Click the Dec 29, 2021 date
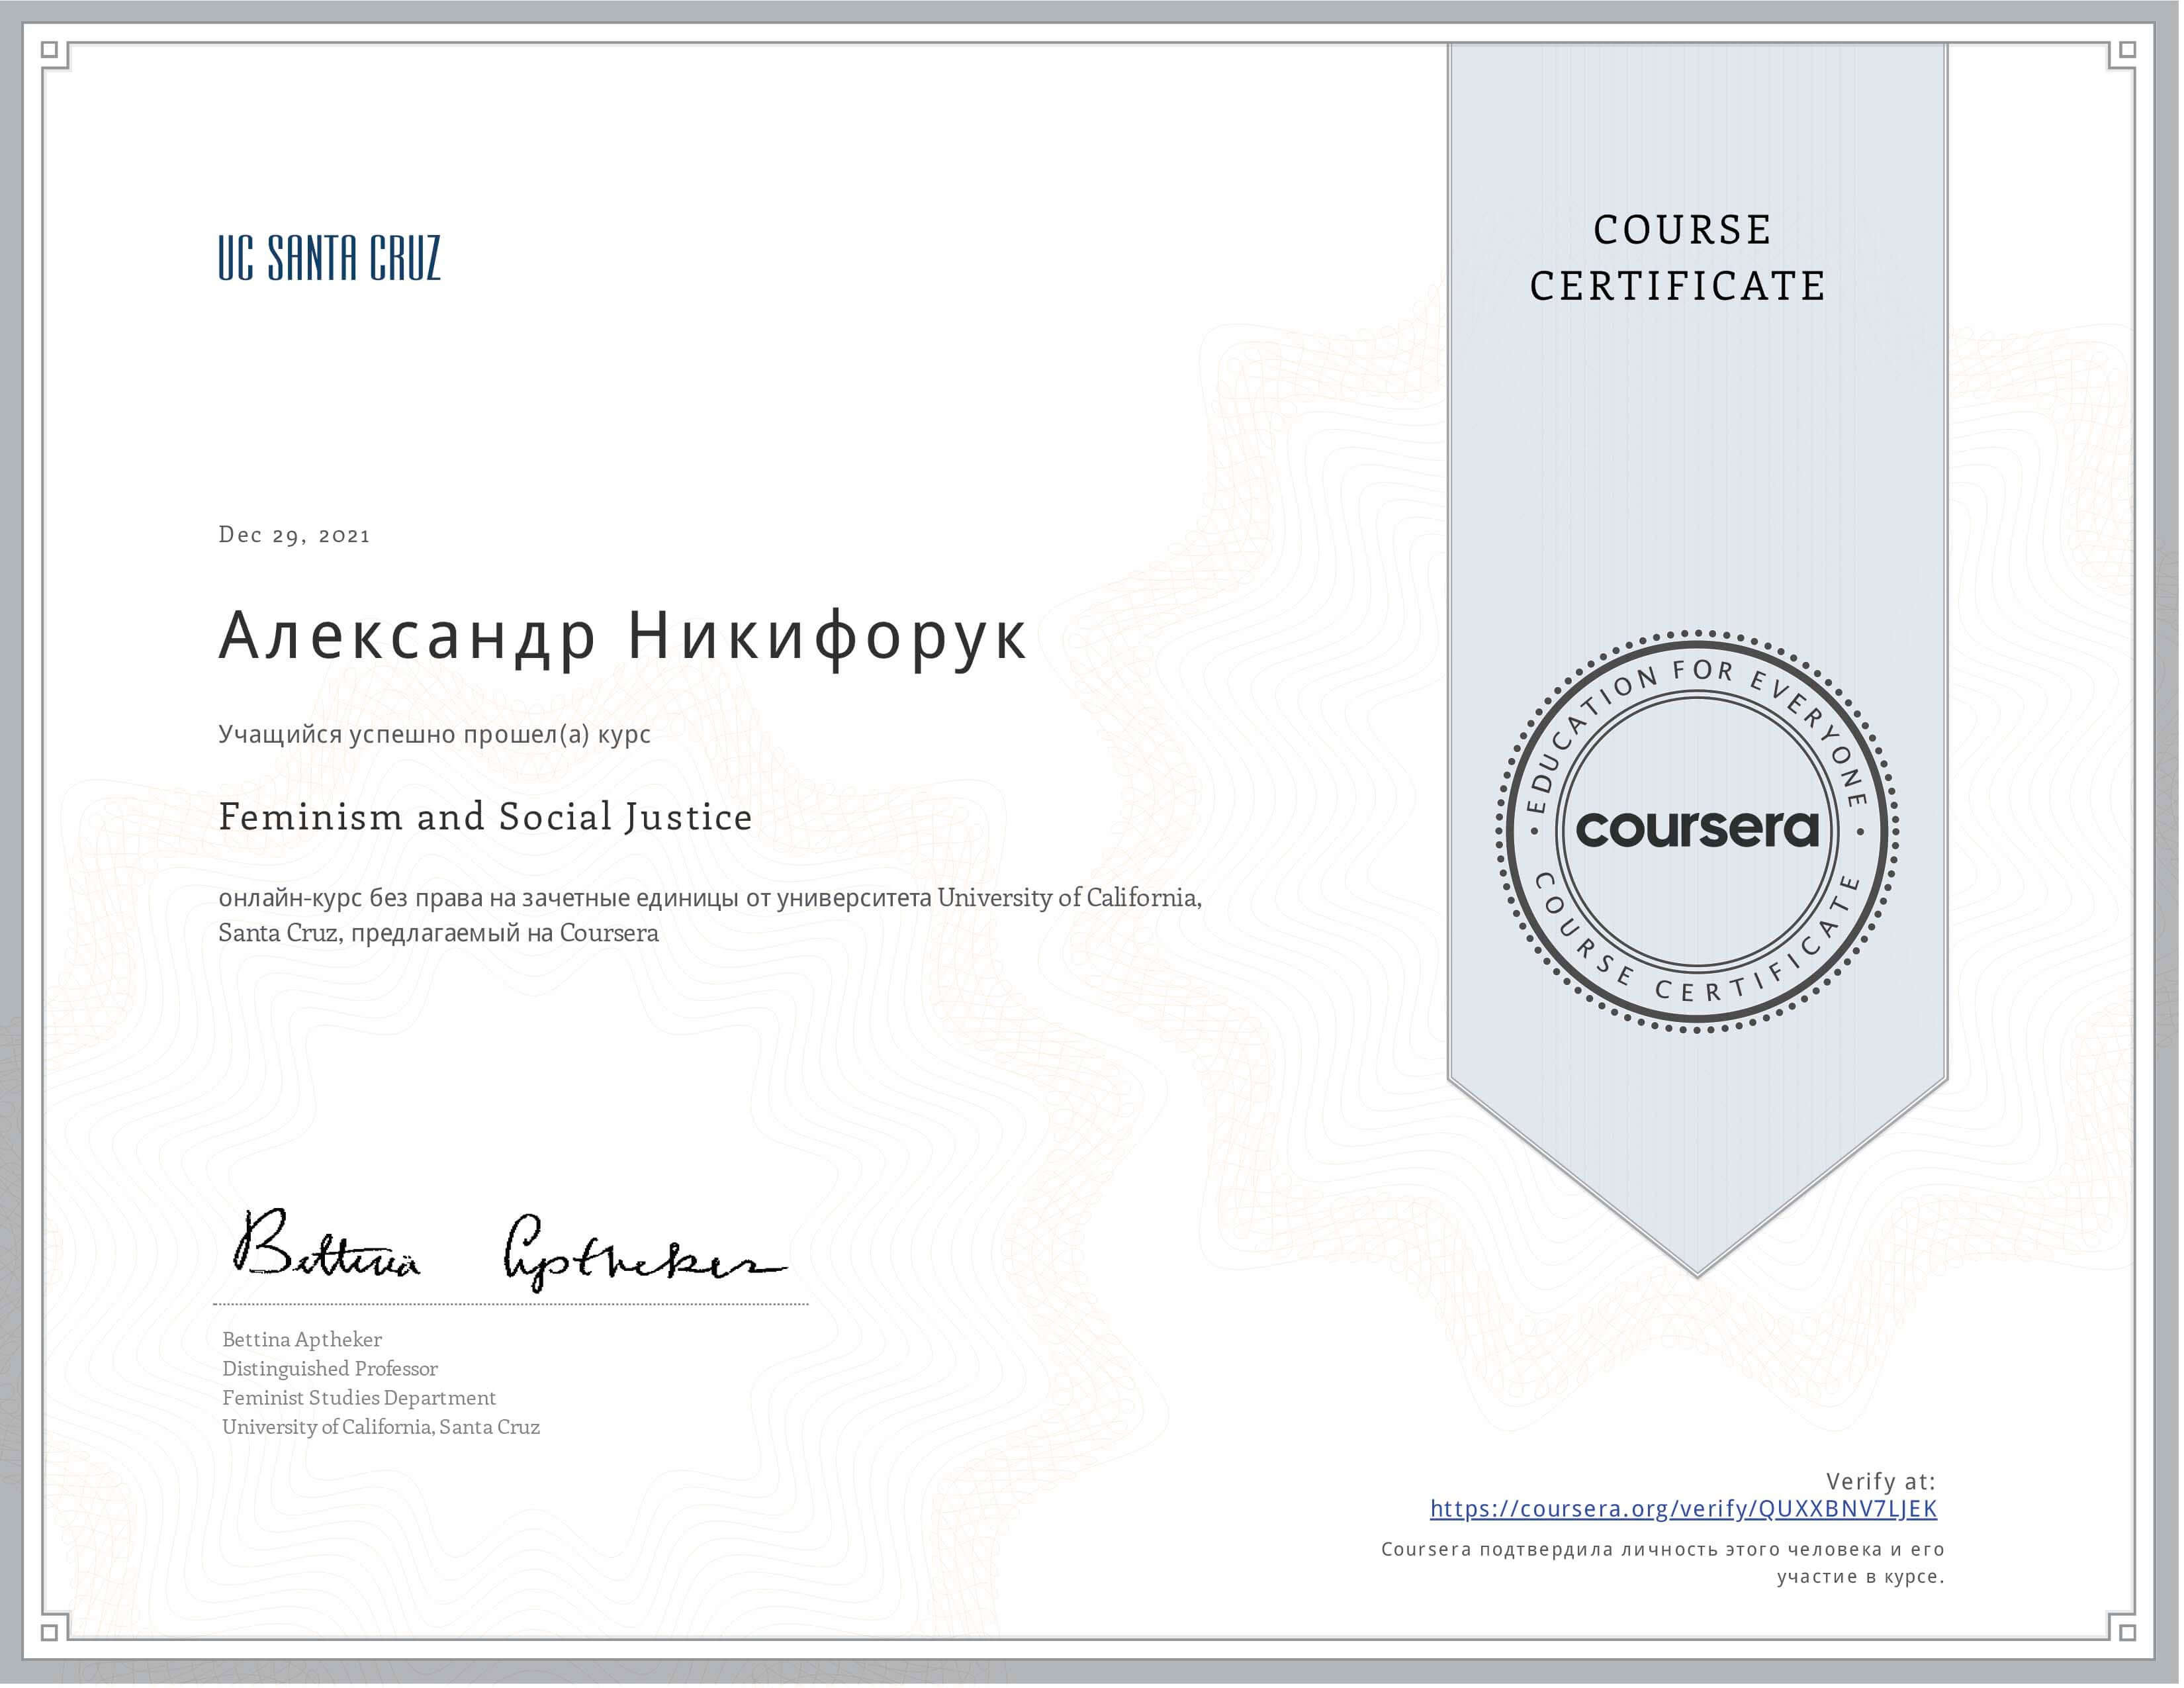 click(x=294, y=535)
